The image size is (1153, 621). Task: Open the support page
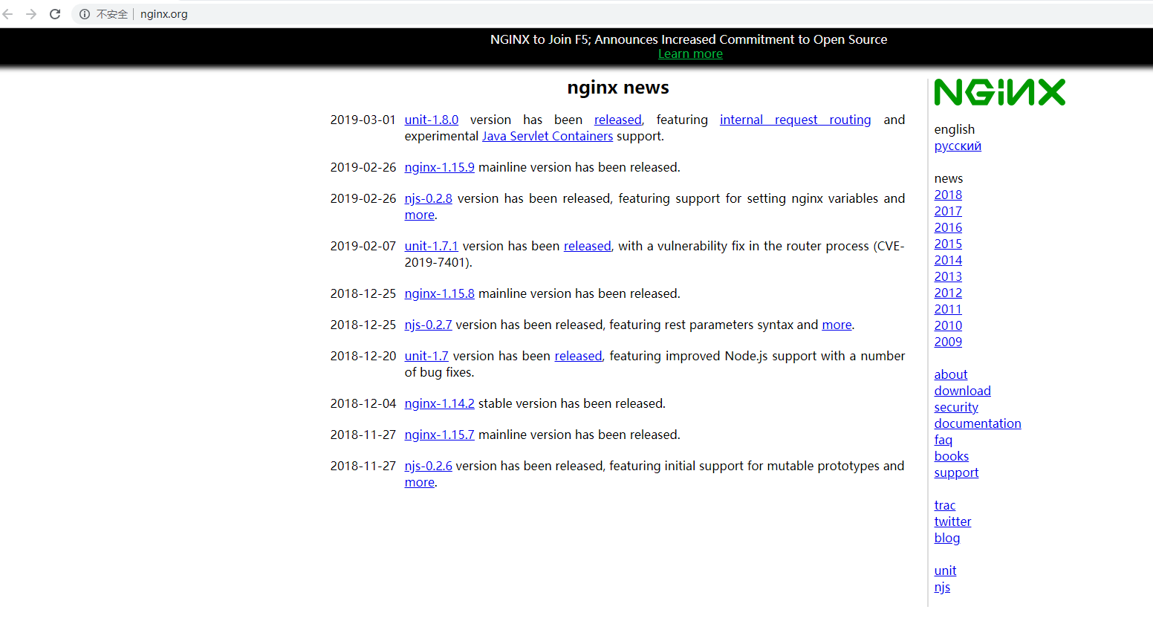tap(956, 472)
